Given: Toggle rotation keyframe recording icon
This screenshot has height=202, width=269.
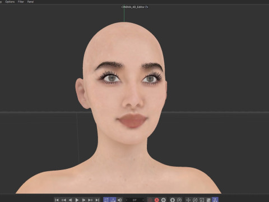Looking at the screenshot, I should point(195,200).
